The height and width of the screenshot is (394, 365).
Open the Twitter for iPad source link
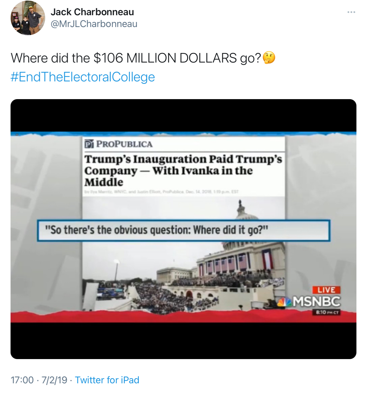pos(107,380)
